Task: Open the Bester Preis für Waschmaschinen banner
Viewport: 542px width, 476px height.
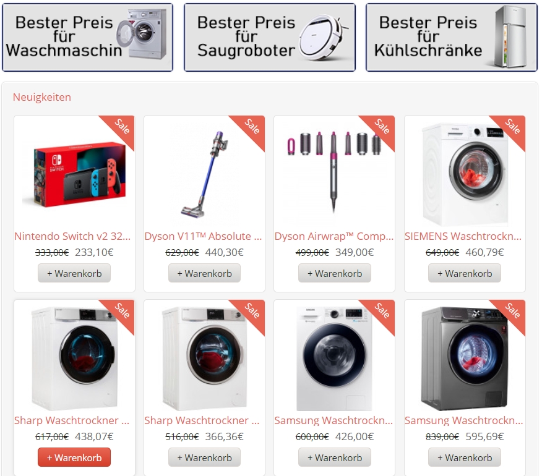Action: pyautogui.click(x=87, y=37)
